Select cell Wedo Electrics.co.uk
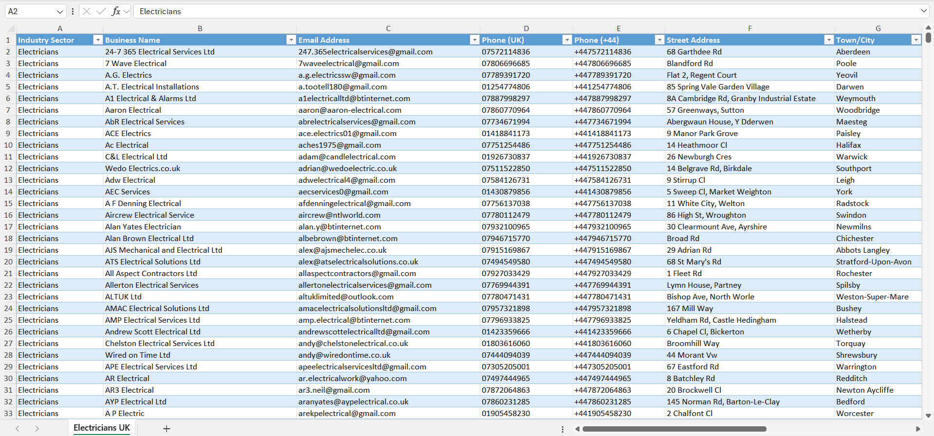The height and width of the screenshot is (436, 934). pyautogui.click(x=200, y=168)
